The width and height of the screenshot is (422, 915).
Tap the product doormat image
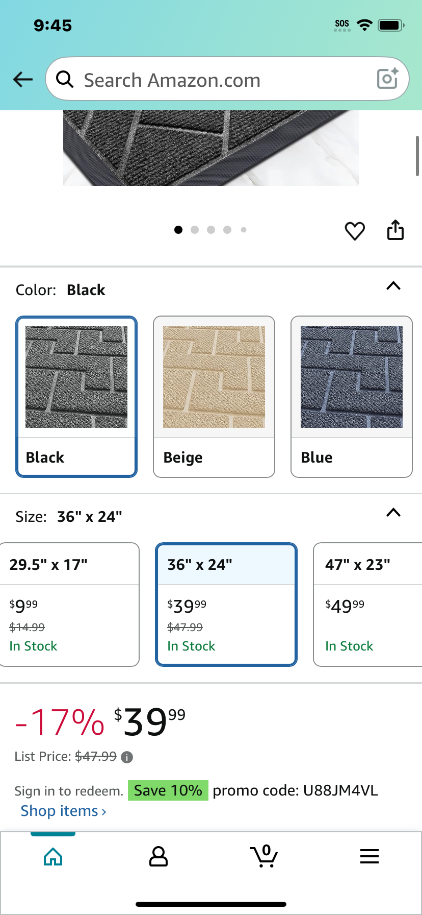pos(211,148)
